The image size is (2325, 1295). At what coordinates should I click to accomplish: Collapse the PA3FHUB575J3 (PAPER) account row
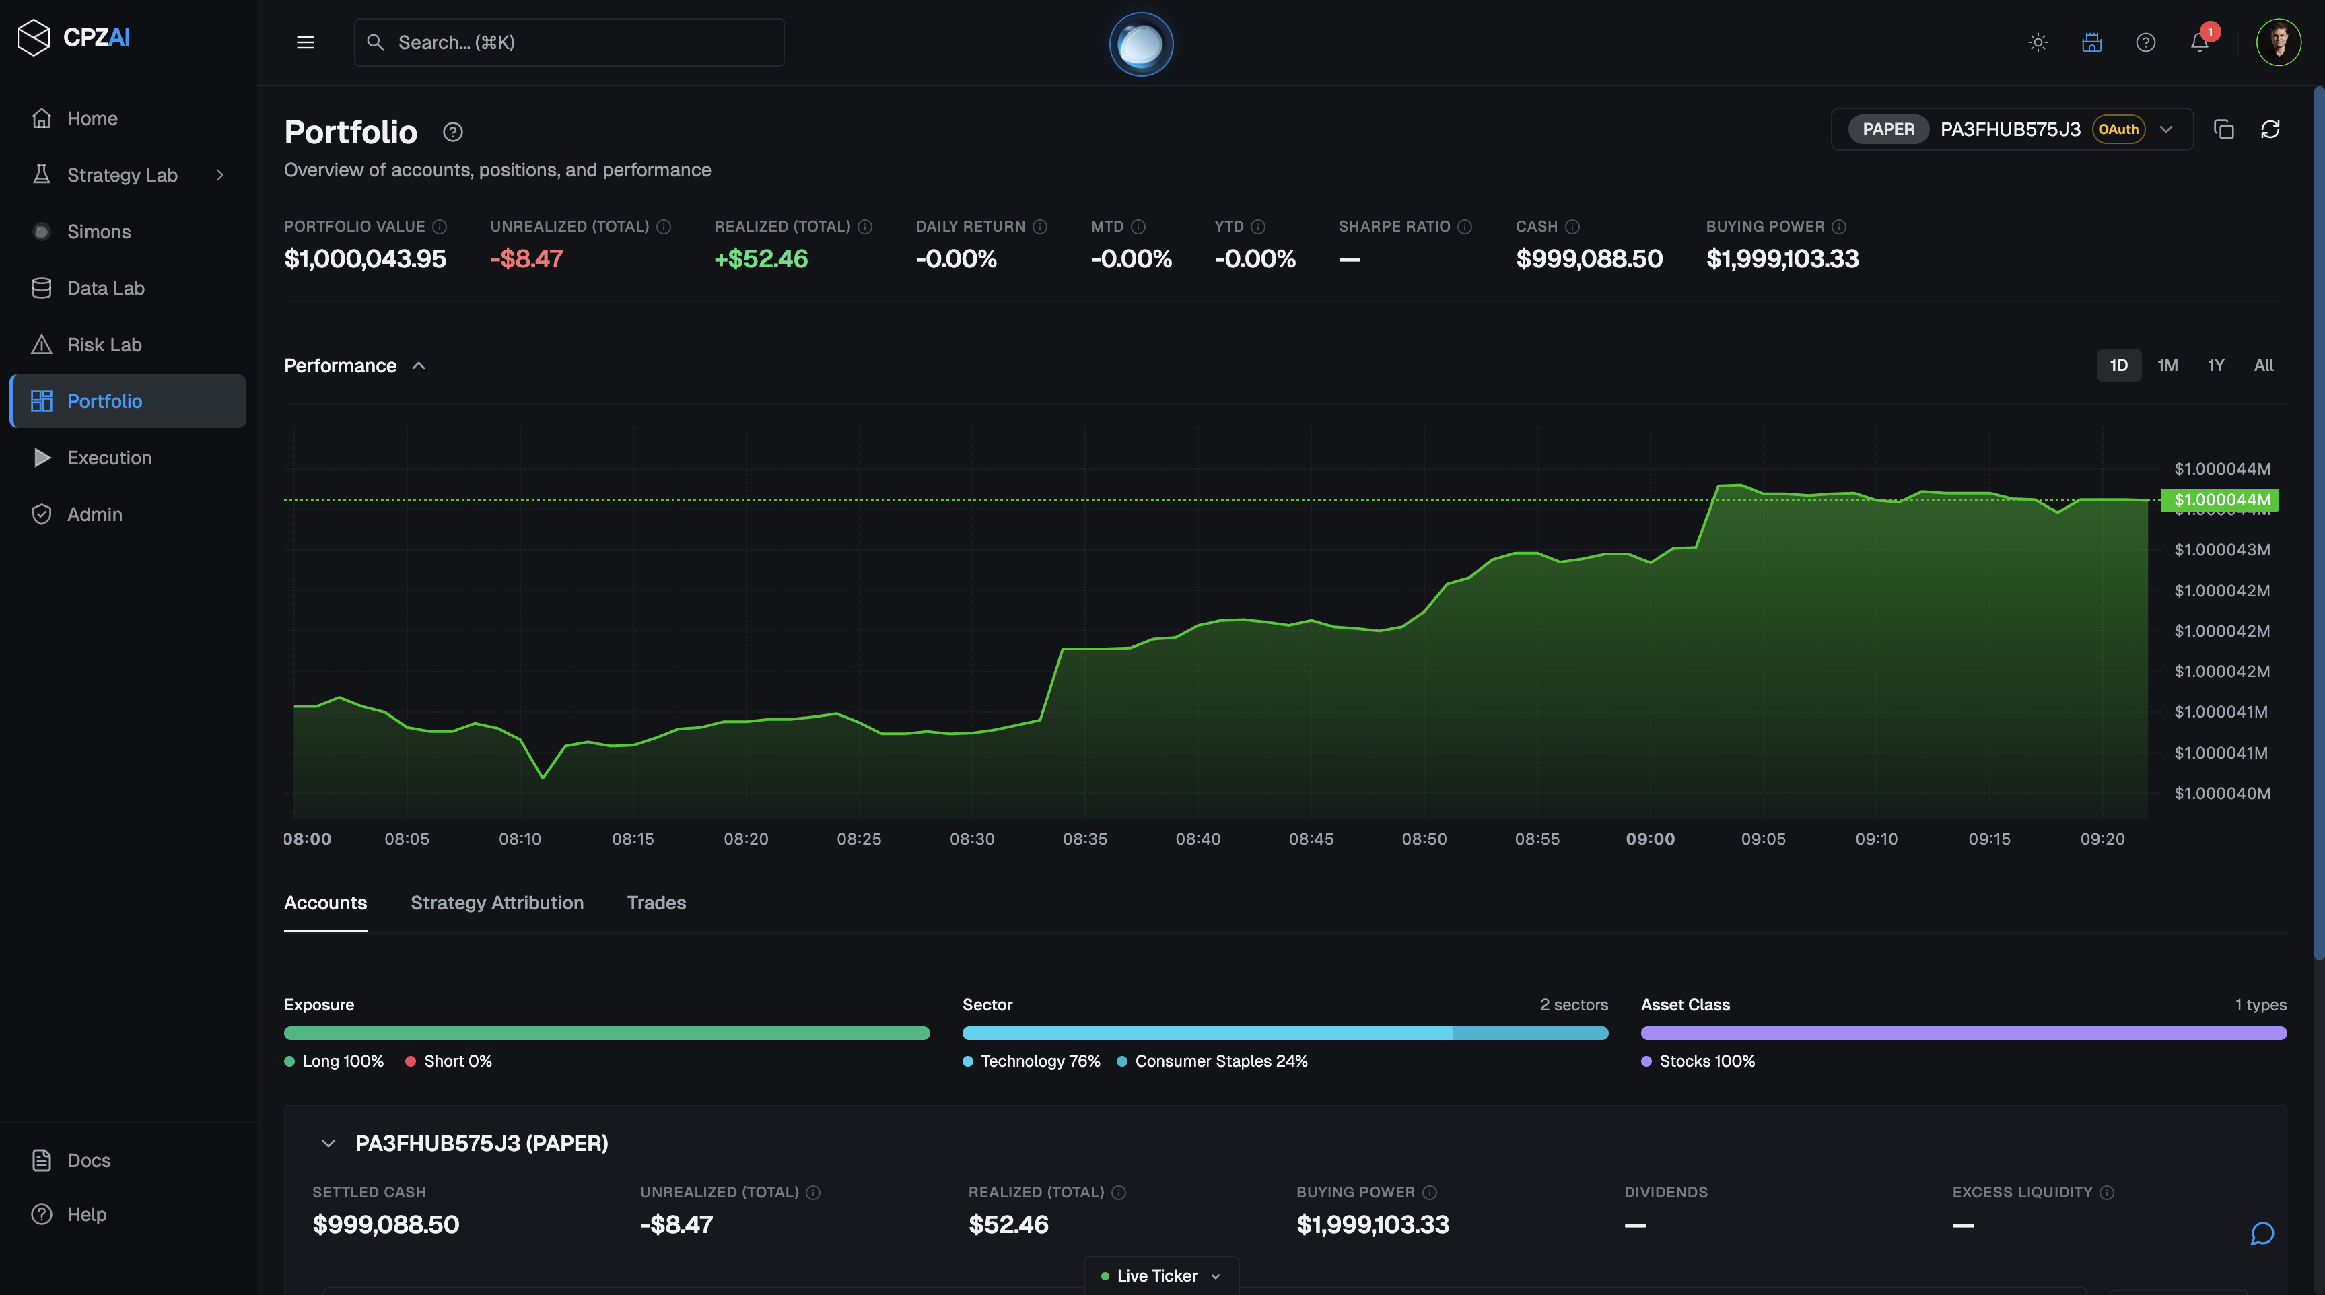tap(328, 1144)
